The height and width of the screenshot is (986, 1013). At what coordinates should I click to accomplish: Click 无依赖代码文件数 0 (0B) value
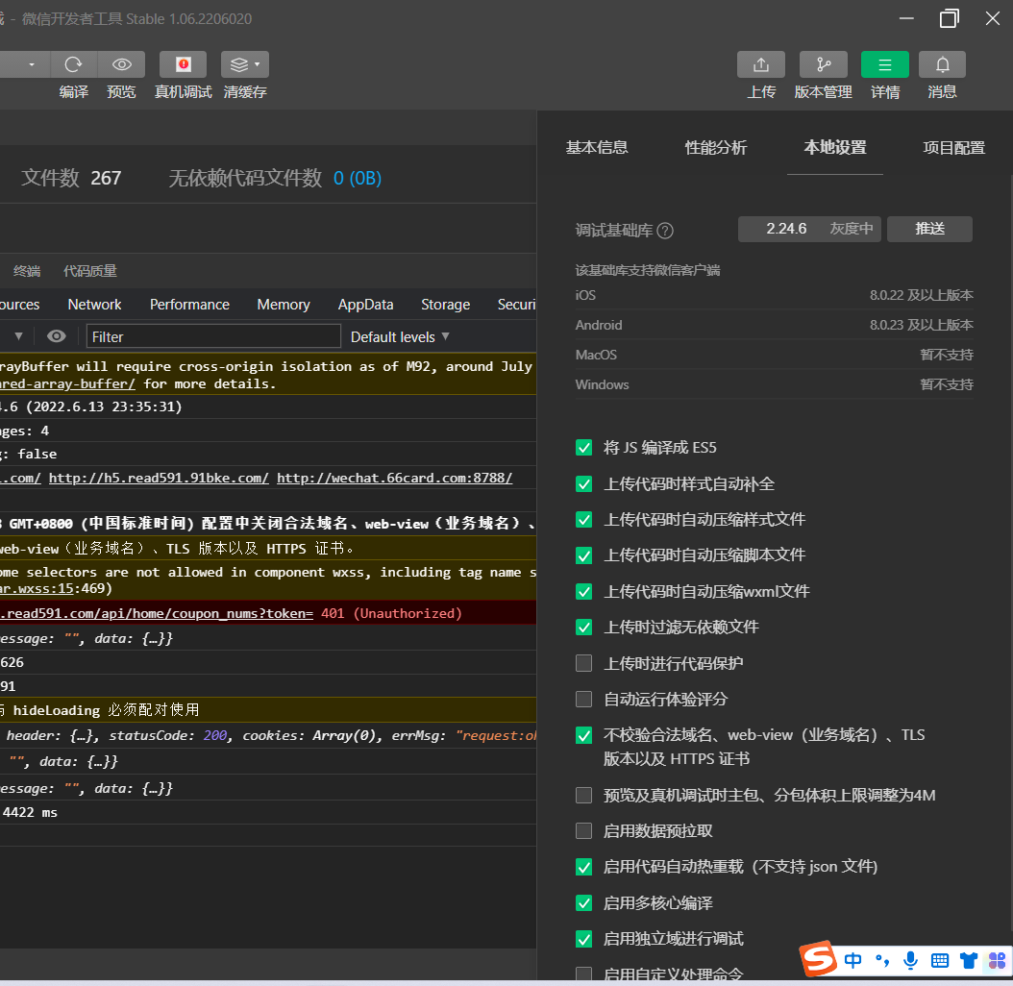click(358, 178)
